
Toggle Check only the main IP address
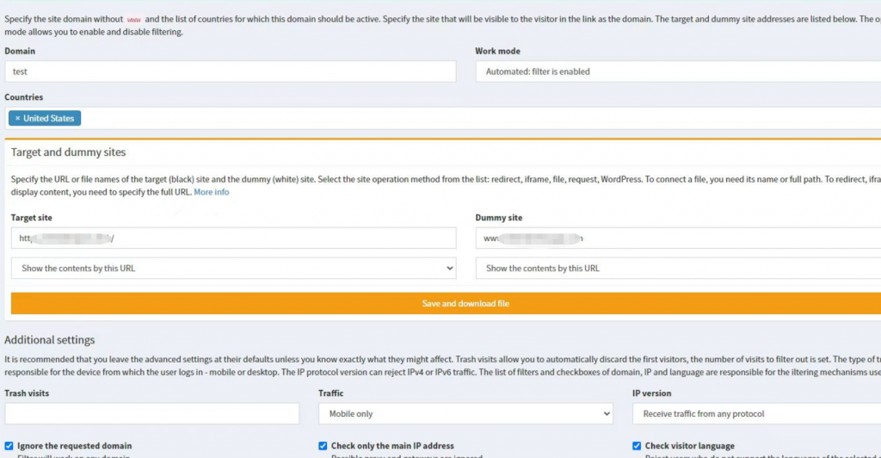(x=323, y=446)
